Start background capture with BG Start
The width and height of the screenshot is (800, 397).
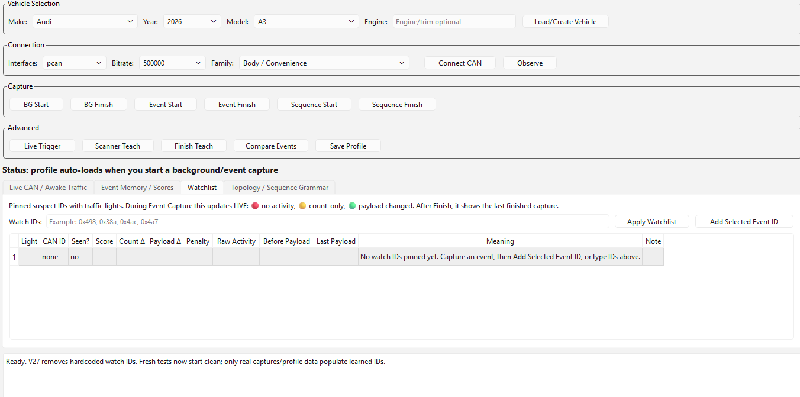[36, 105]
